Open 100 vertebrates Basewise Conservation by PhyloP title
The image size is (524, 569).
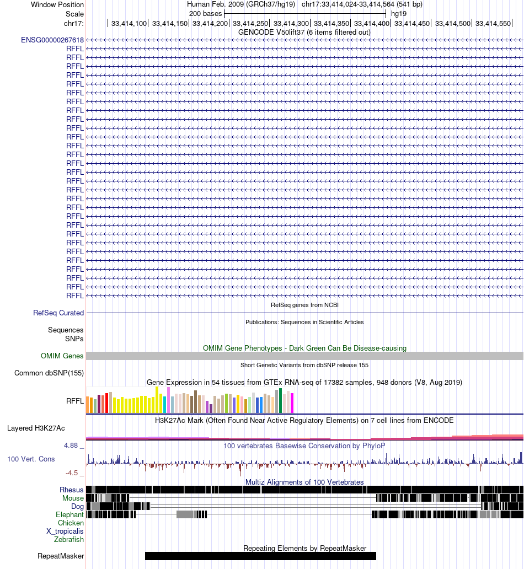(304, 445)
